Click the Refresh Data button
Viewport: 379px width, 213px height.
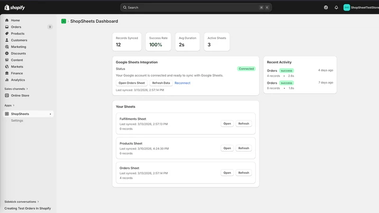161,83
